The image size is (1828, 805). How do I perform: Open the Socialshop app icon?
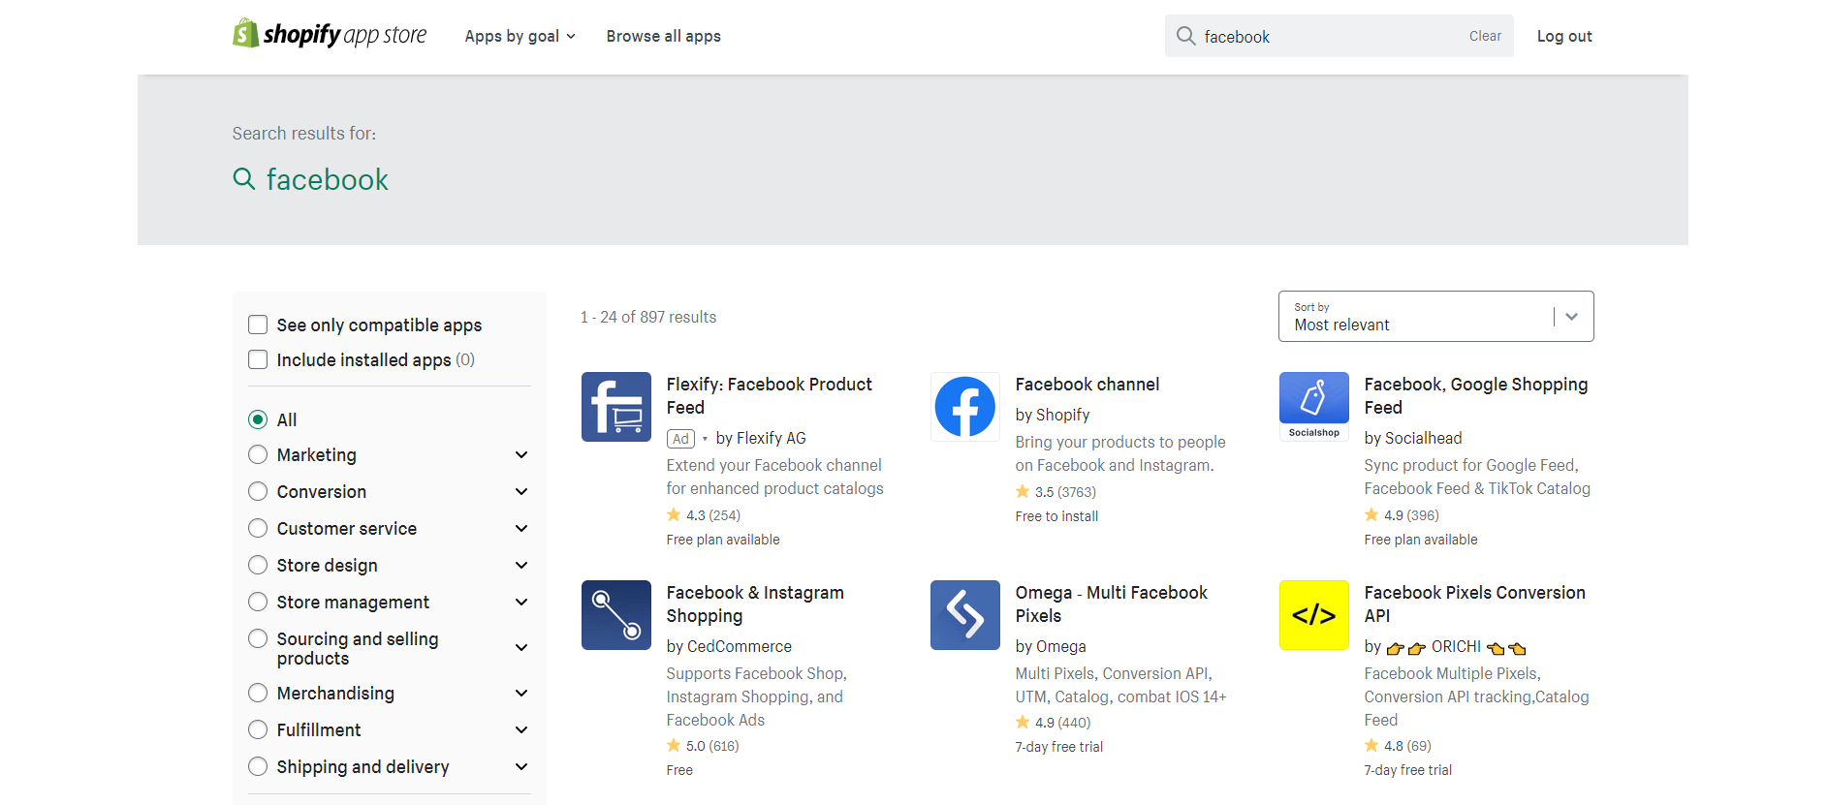1314,407
